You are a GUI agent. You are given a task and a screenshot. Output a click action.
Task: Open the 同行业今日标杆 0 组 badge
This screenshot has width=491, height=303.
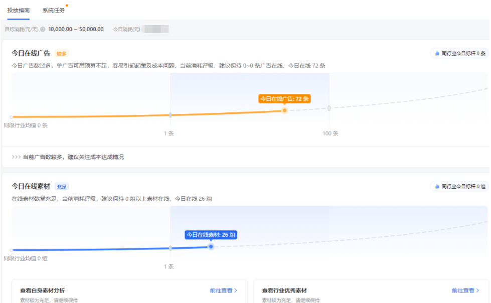pyautogui.click(x=459, y=187)
